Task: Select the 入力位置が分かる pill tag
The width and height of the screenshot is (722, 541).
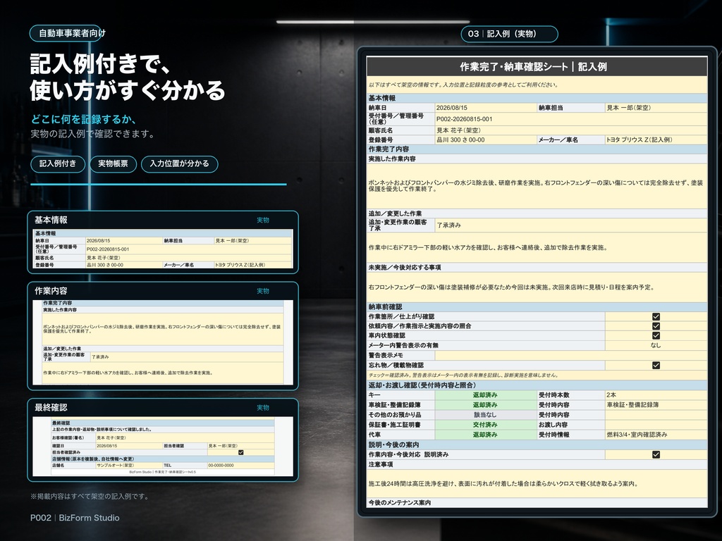Action: coord(179,163)
